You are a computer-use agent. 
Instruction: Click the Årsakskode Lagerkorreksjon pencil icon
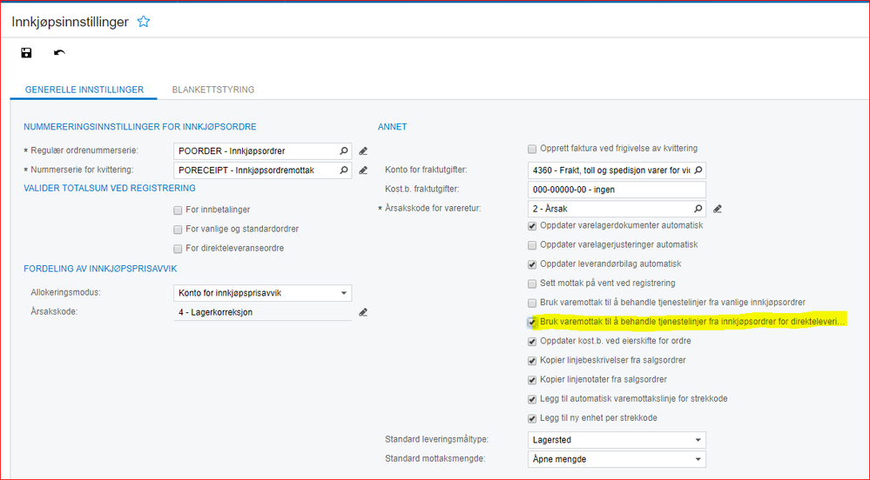363,312
